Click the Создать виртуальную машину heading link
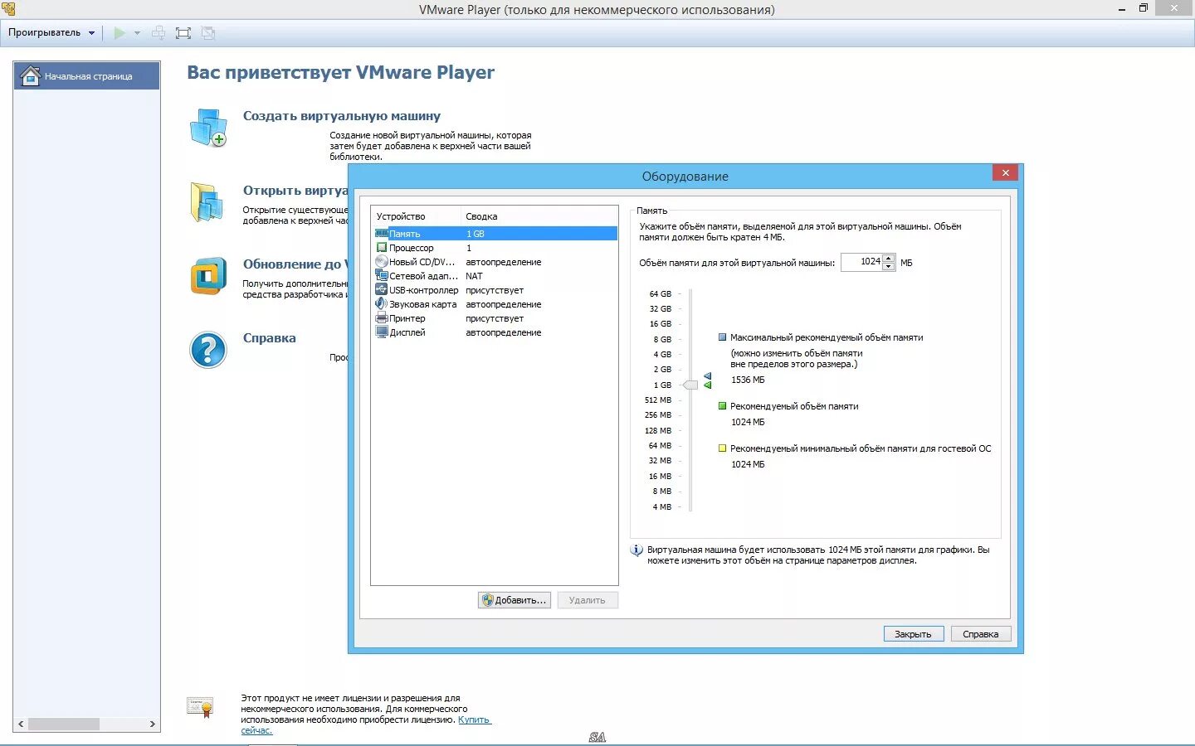Viewport: 1195px width, 746px height. (x=342, y=116)
